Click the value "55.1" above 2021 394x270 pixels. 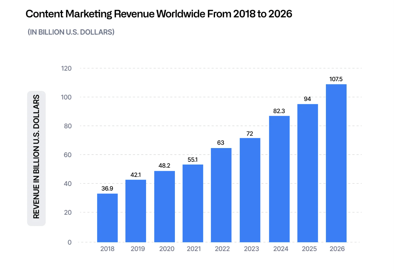[193, 160]
